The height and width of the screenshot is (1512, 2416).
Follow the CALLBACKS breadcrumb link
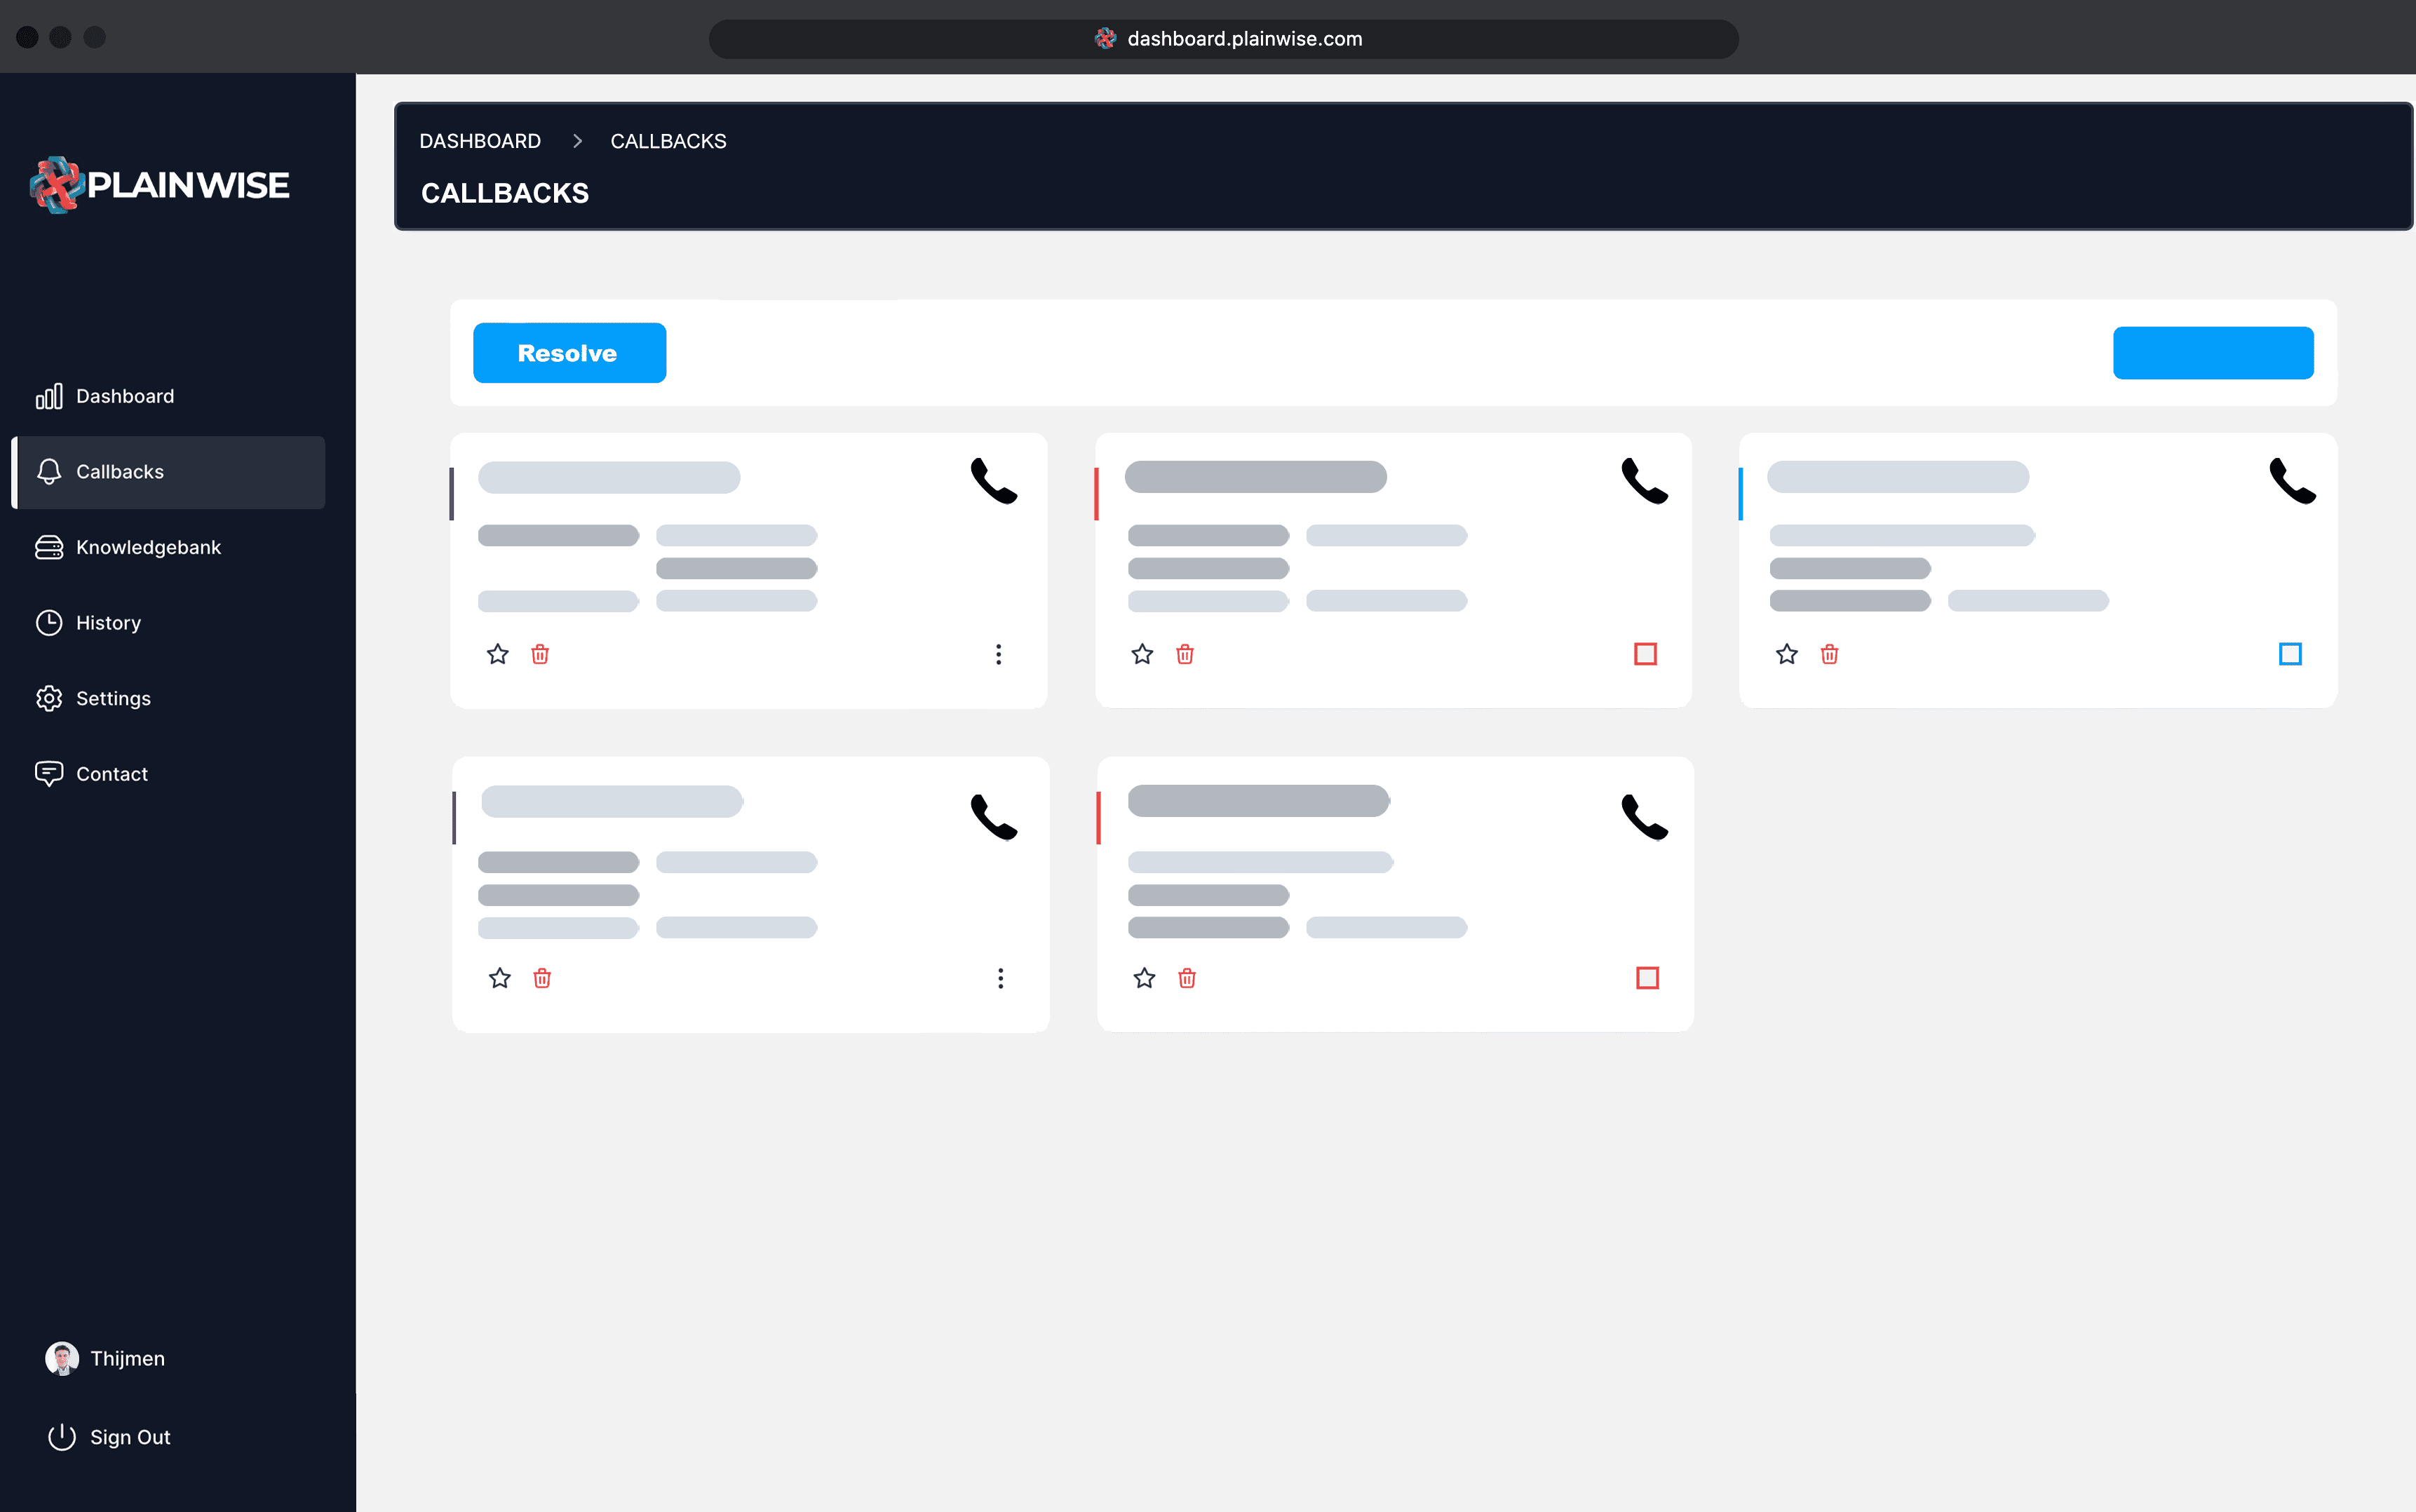point(668,141)
